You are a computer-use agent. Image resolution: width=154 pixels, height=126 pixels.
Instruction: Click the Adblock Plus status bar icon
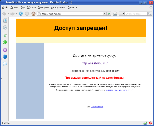(151, 123)
